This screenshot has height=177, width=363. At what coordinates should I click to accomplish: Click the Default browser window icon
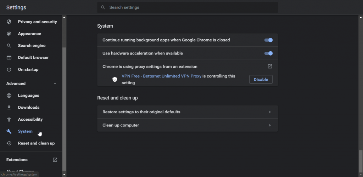pos(9,58)
